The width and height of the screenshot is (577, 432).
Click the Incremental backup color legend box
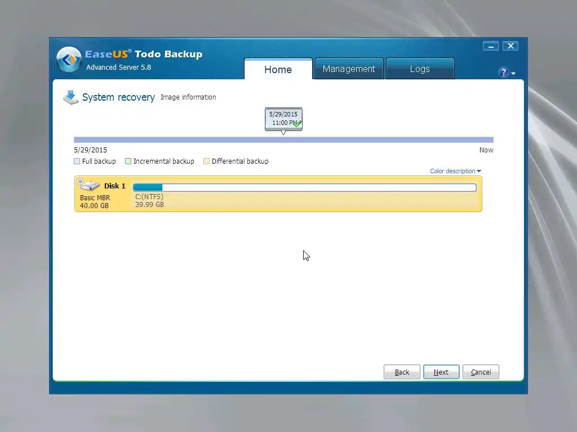(x=128, y=161)
